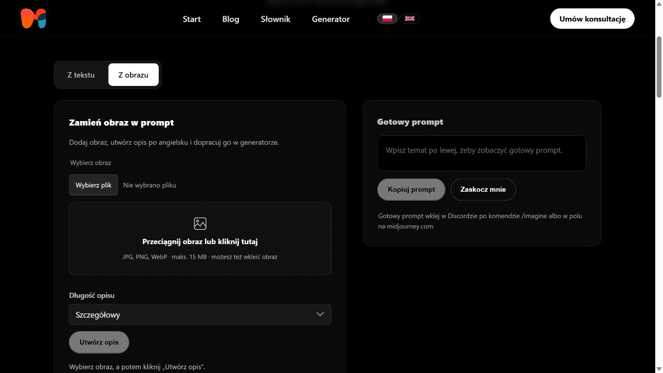Image resolution: width=663 pixels, height=373 pixels.
Task: Click the 'Wybierz obraz' label
Action: pos(91,162)
